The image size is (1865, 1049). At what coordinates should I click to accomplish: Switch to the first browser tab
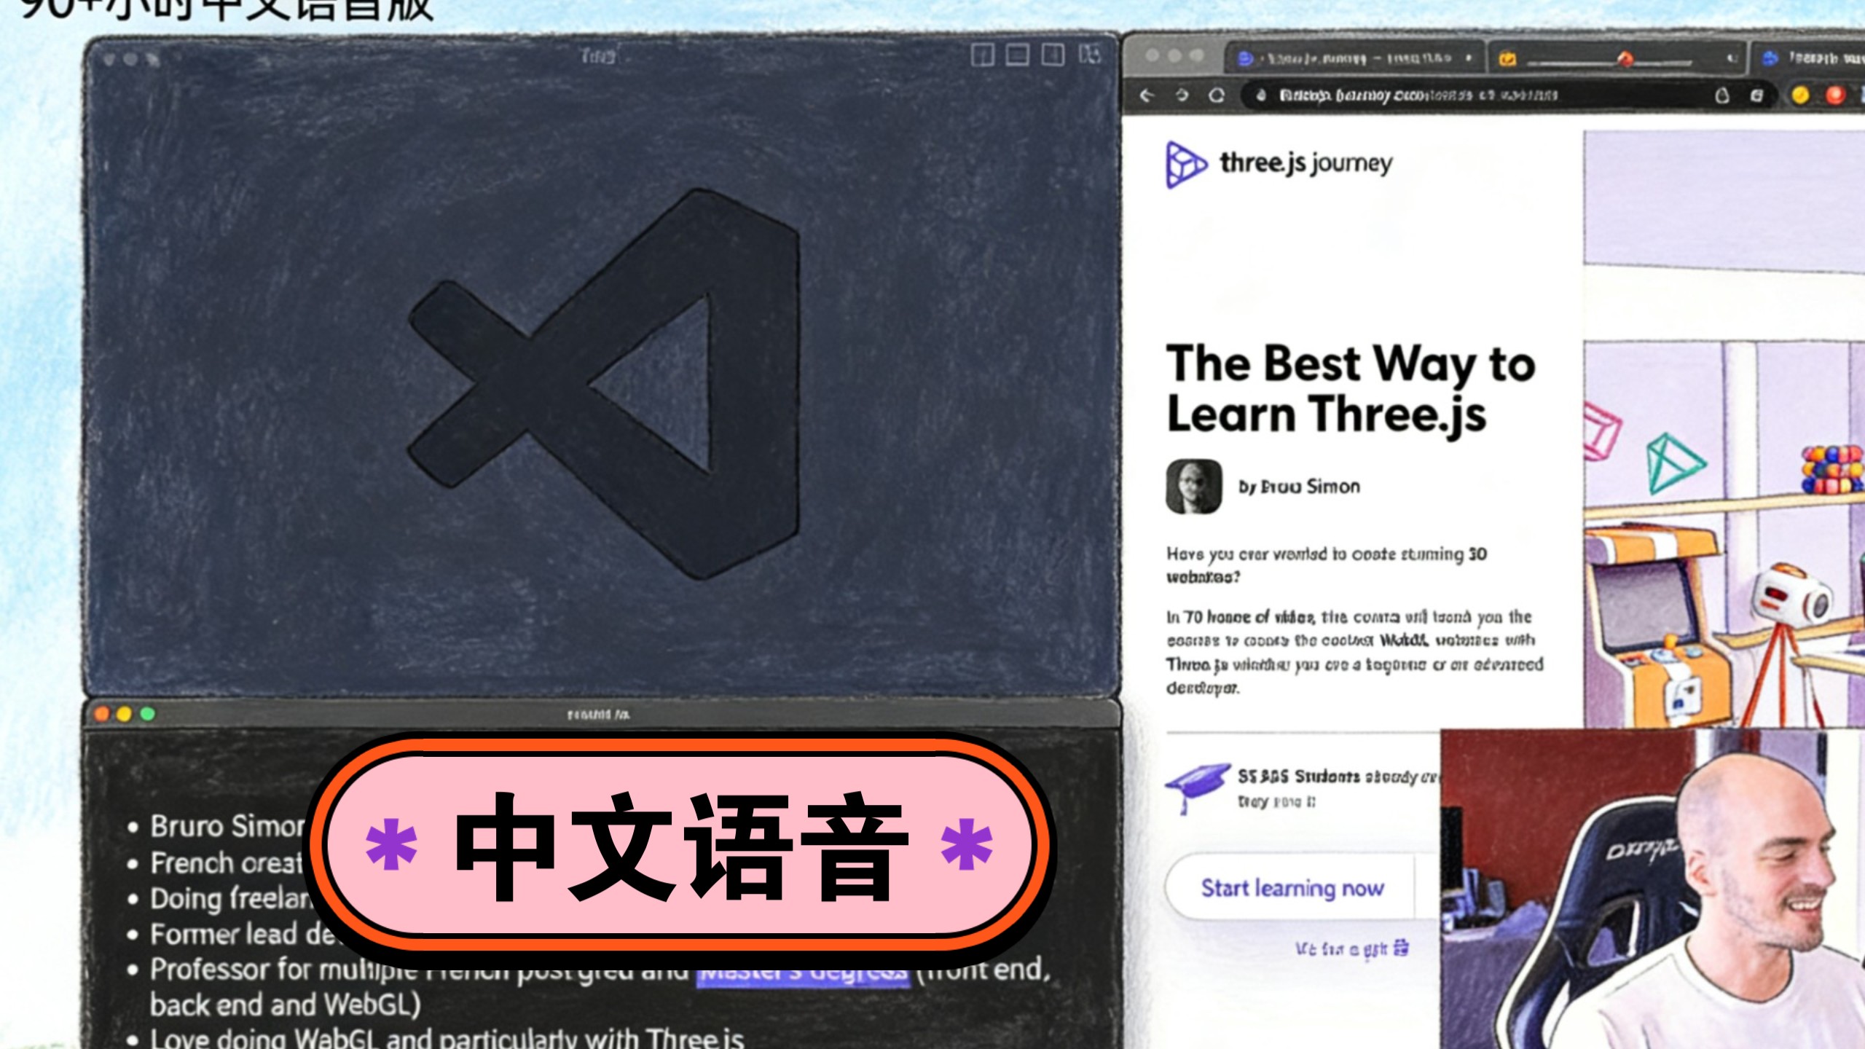coord(1355,58)
